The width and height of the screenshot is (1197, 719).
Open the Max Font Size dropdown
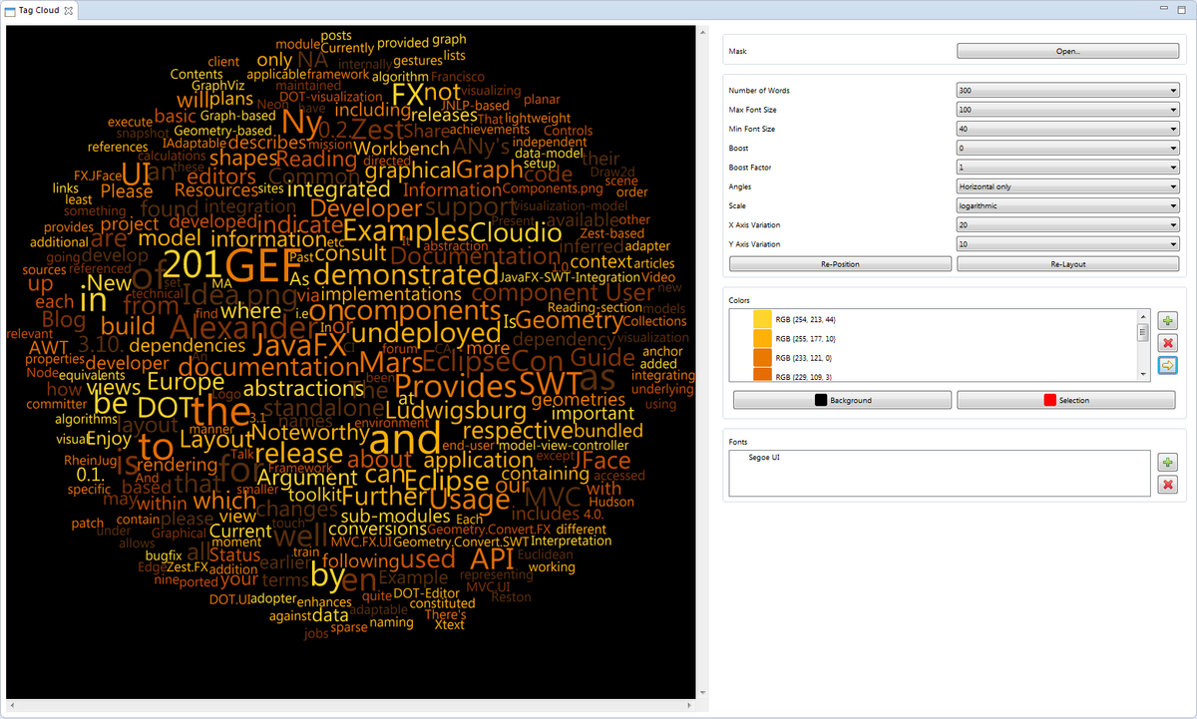[1171, 109]
